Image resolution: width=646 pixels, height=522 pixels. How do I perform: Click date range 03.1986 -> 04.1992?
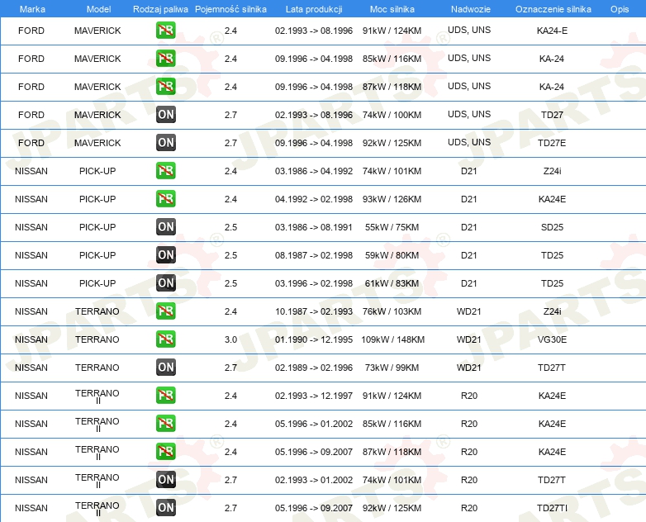tap(314, 171)
